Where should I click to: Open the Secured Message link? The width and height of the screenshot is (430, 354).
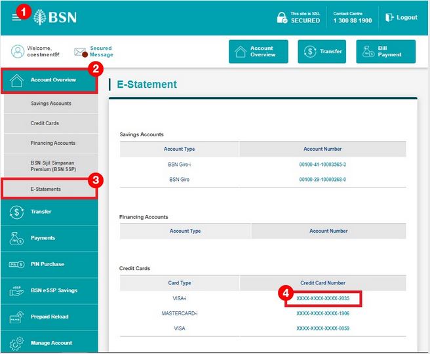click(x=101, y=52)
